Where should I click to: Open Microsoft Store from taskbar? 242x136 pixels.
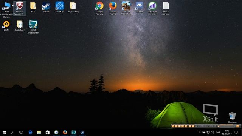click(48, 133)
